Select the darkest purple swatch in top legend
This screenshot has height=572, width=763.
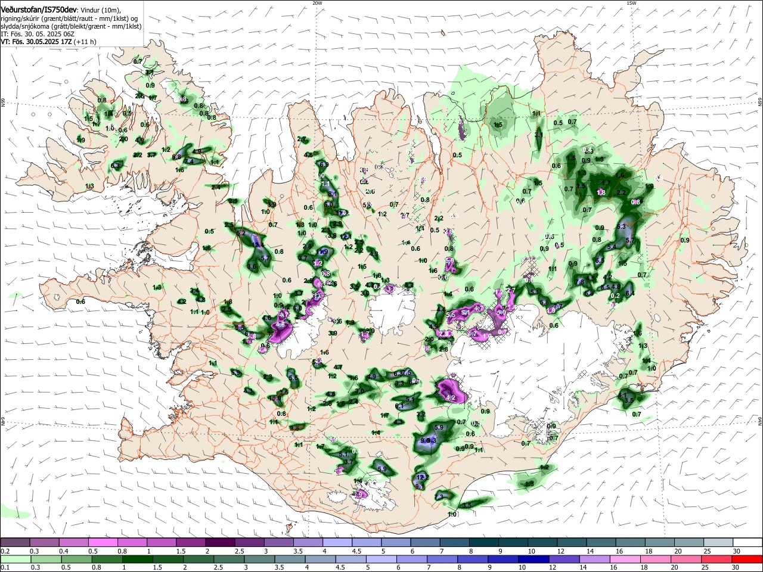coord(220,543)
